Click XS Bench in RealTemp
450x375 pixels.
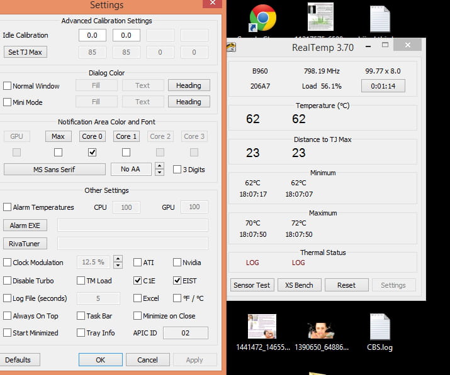pos(300,285)
